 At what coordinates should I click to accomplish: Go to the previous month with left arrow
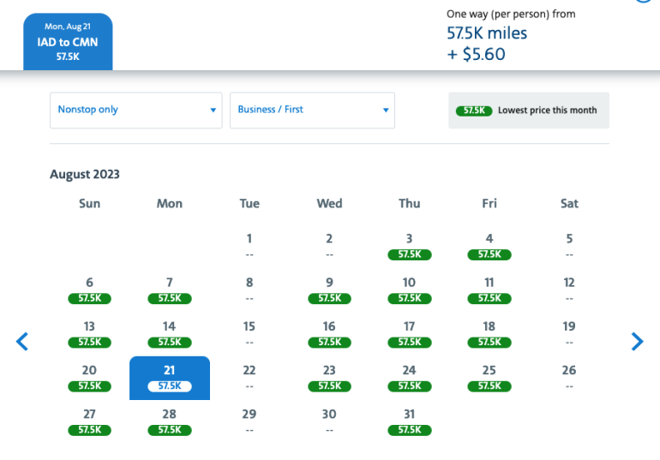point(22,341)
